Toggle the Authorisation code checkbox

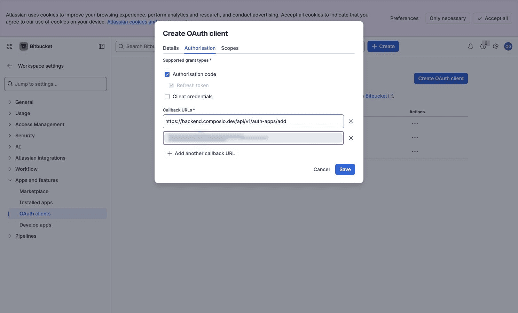click(x=167, y=74)
